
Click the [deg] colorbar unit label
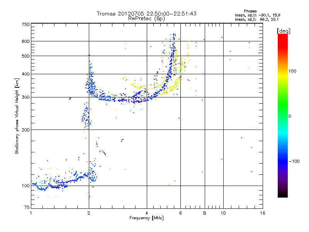[284, 31]
